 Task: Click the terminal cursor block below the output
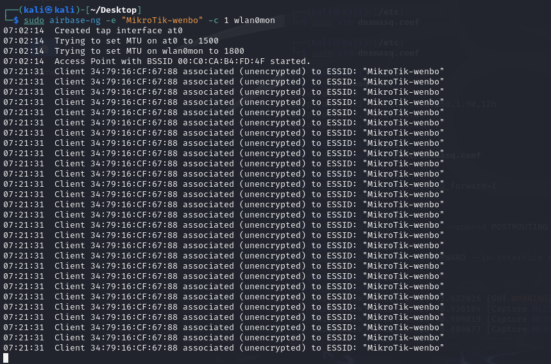point(6,358)
